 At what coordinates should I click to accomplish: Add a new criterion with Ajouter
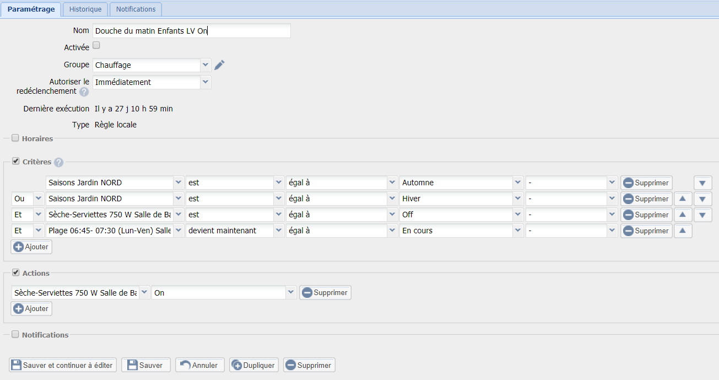tap(31, 247)
